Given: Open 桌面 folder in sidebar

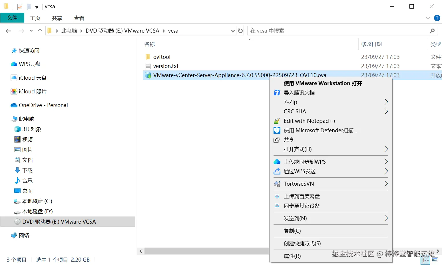Looking at the screenshot, I should (24, 191).
